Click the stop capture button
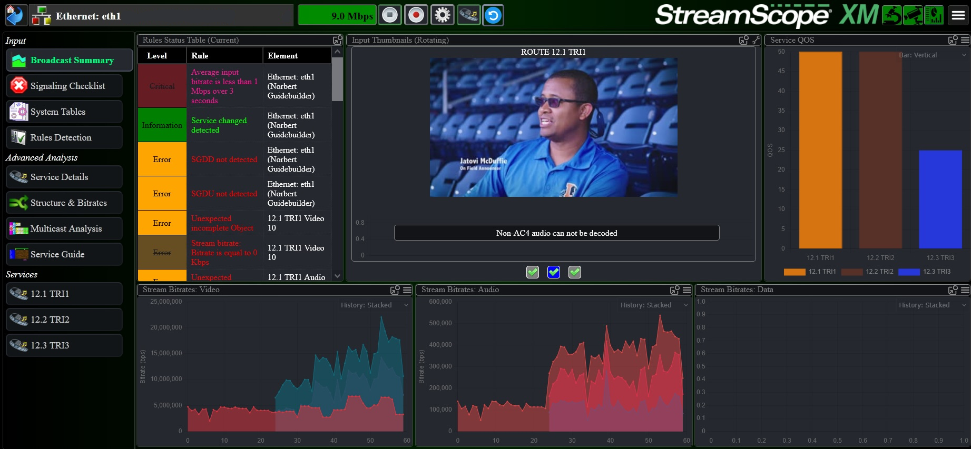971x449 pixels. [390, 15]
